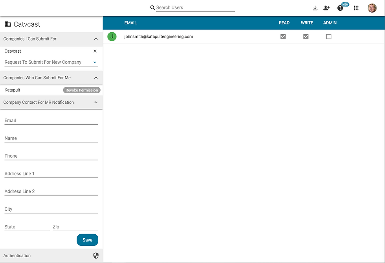Click the Save button
Image resolution: width=385 pixels, height=263 pixels.
tap(87, 240)
